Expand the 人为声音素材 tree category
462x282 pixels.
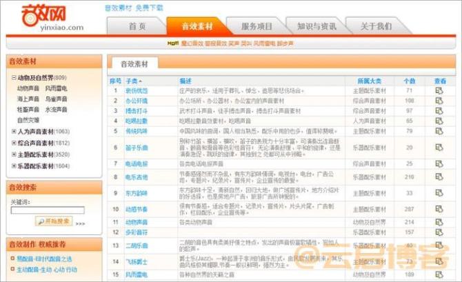click(14, 132)
